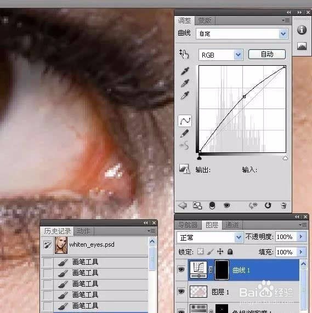Pick the white point eyedropper
Screen dimensions: 312x313
(185, 95)
